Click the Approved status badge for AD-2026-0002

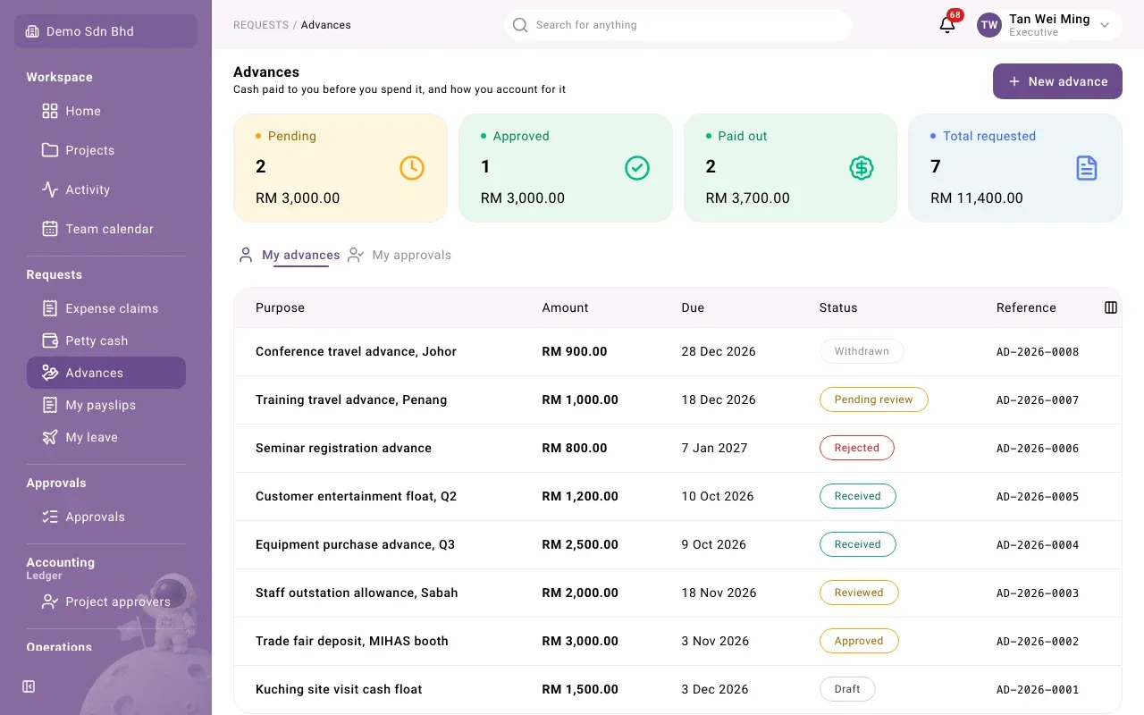click(x=859, y=641)
